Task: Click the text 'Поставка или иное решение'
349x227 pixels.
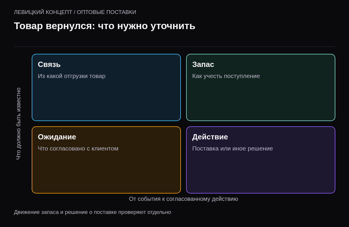Action: coord(232,148)
